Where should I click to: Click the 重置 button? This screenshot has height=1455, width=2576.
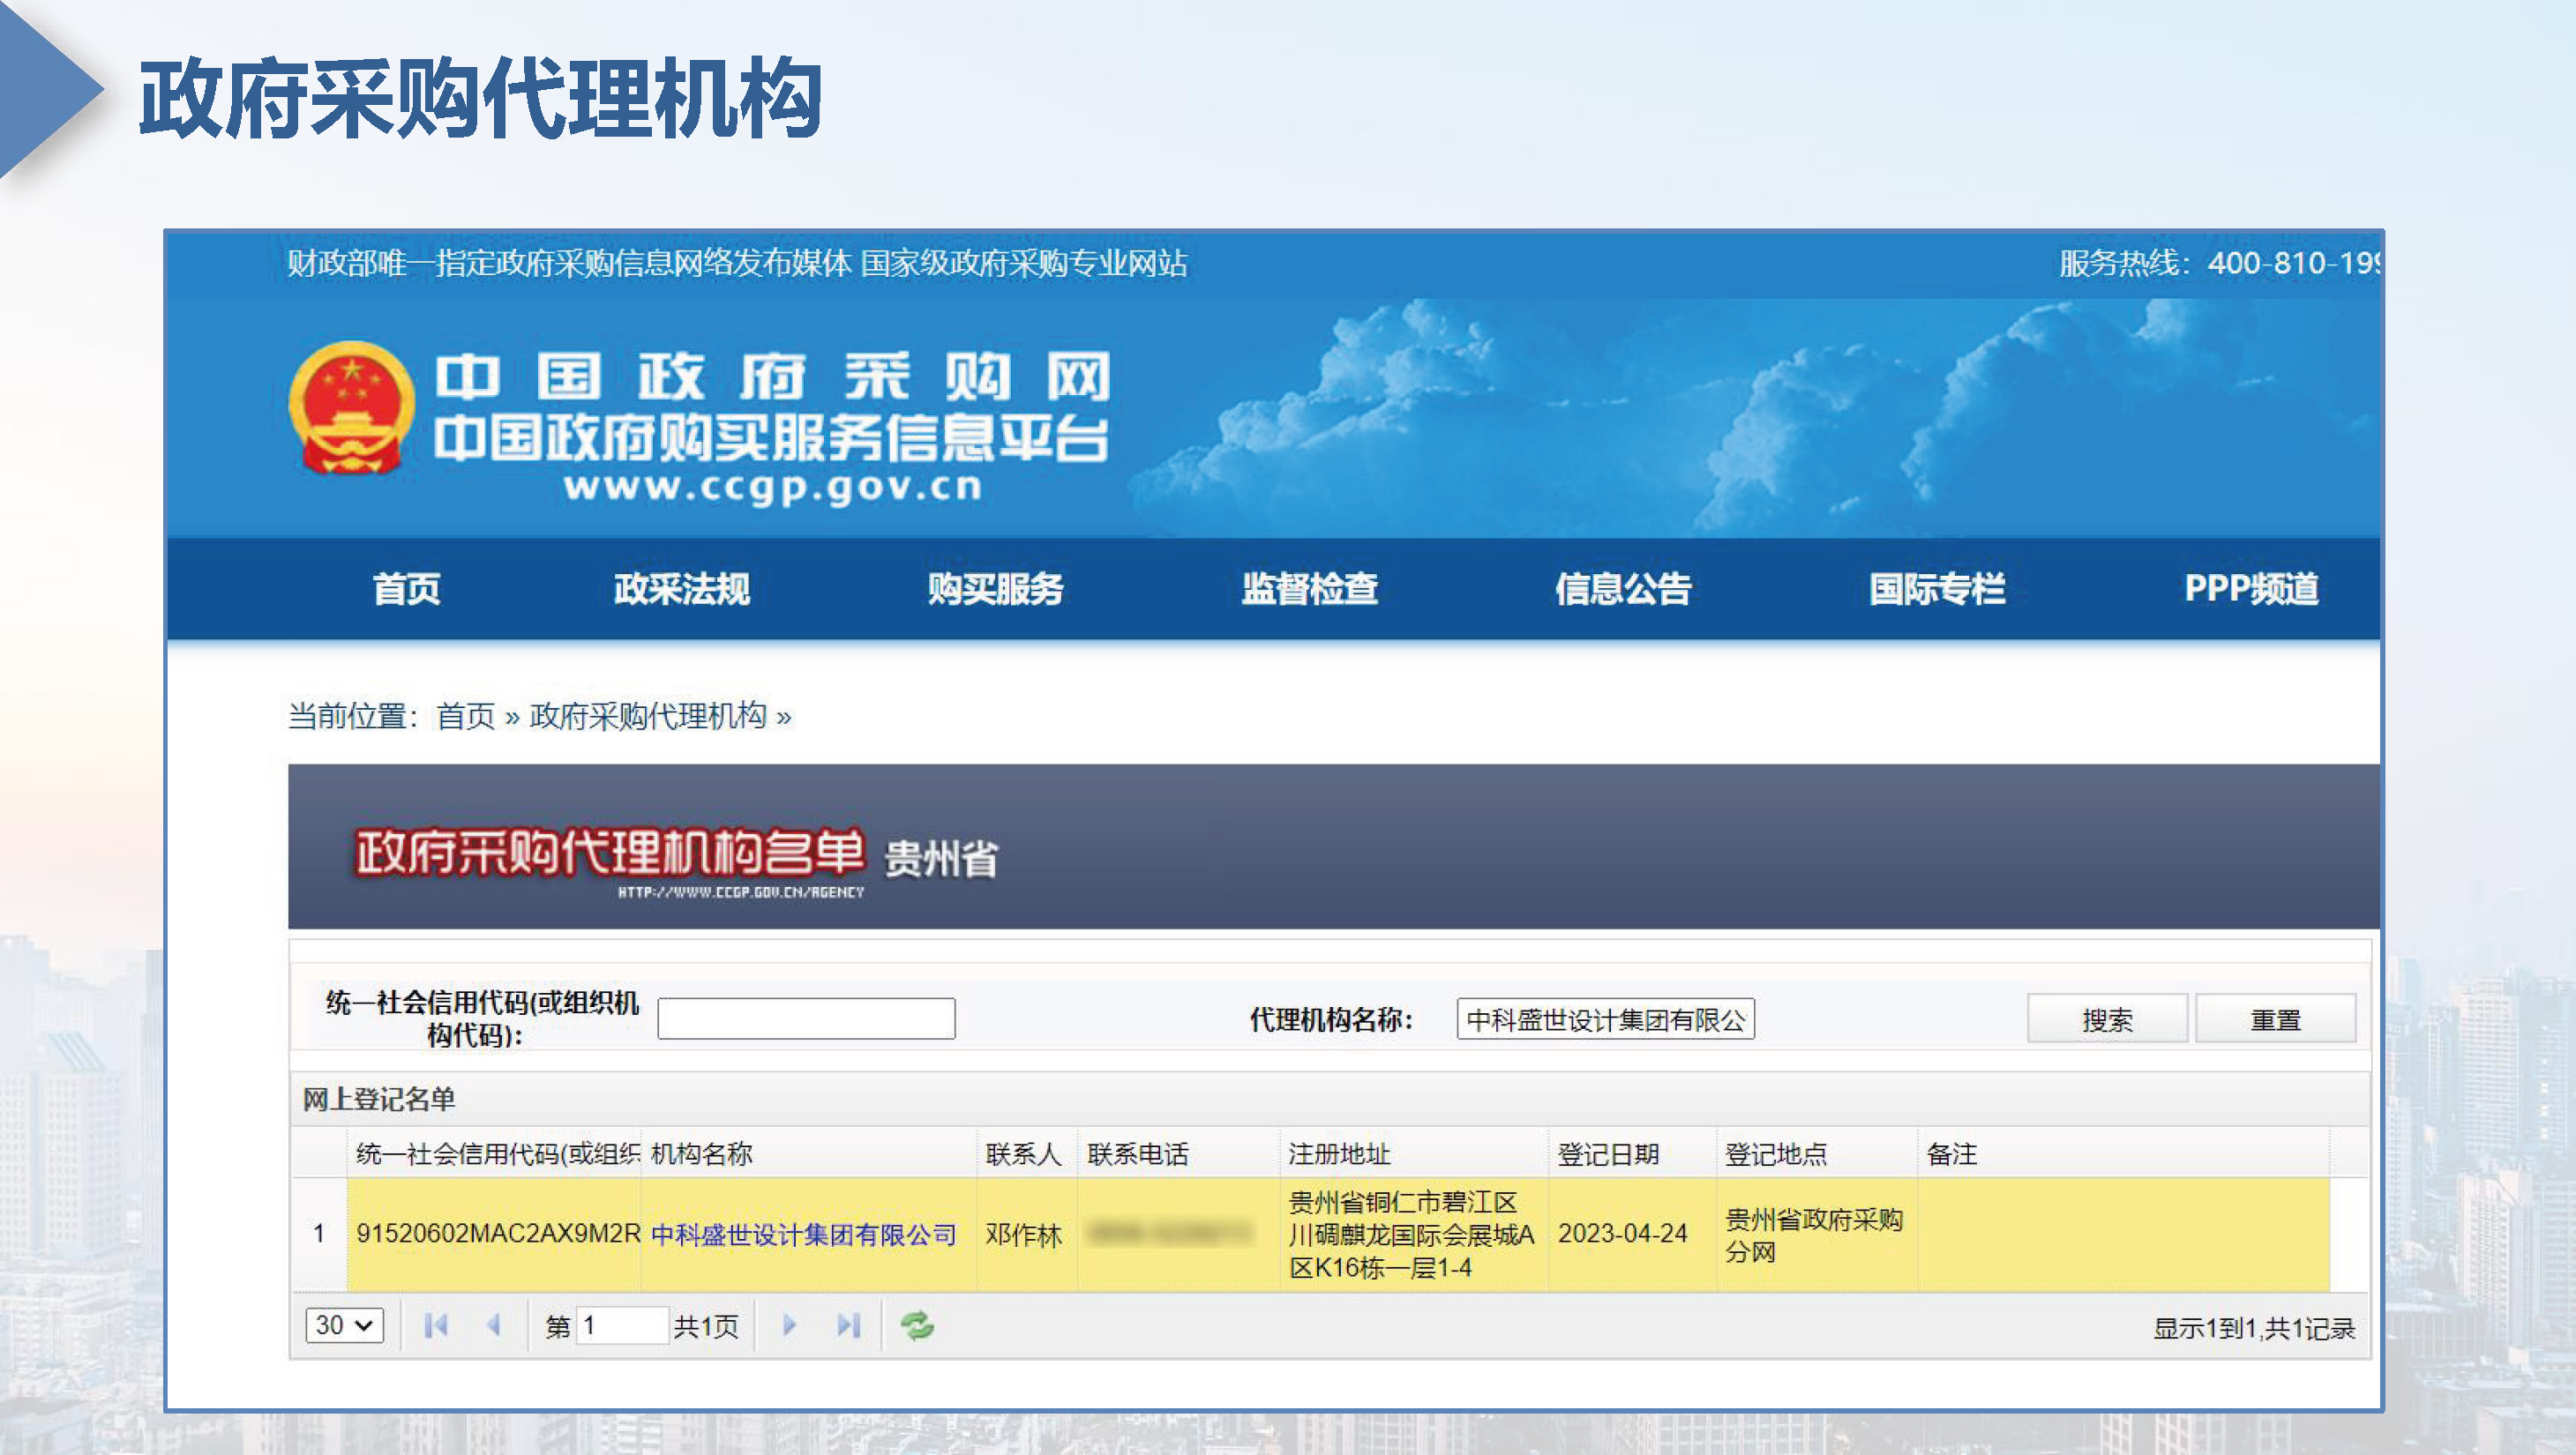point(2275,1019)
